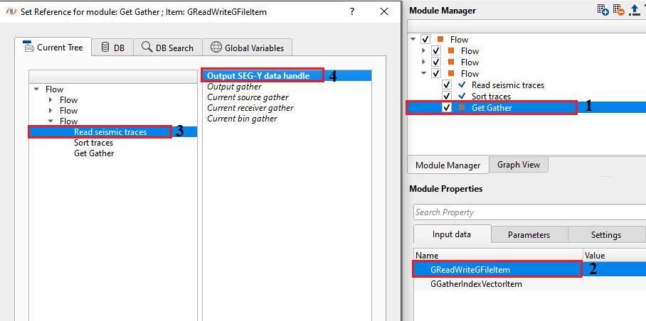Collapse the root Flow in Module Manager
The height and width of the screenshot is (321, 646).
(x=414, y=40)
